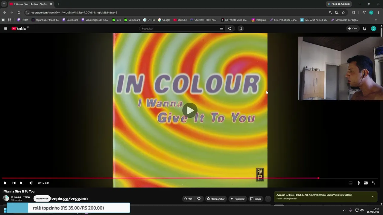Open the Projeto Chad X bookmark

[234, 20]
